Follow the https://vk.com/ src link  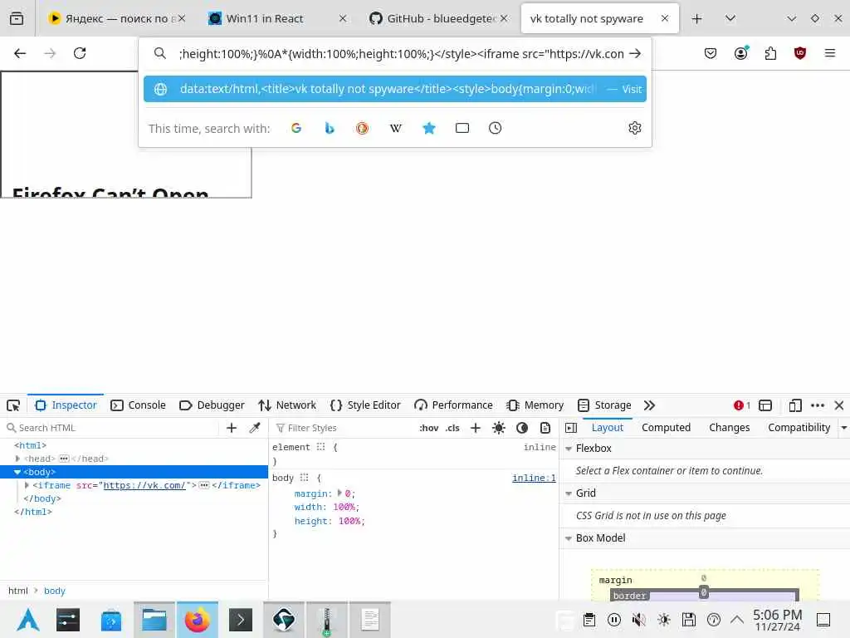tap(144, 485)
